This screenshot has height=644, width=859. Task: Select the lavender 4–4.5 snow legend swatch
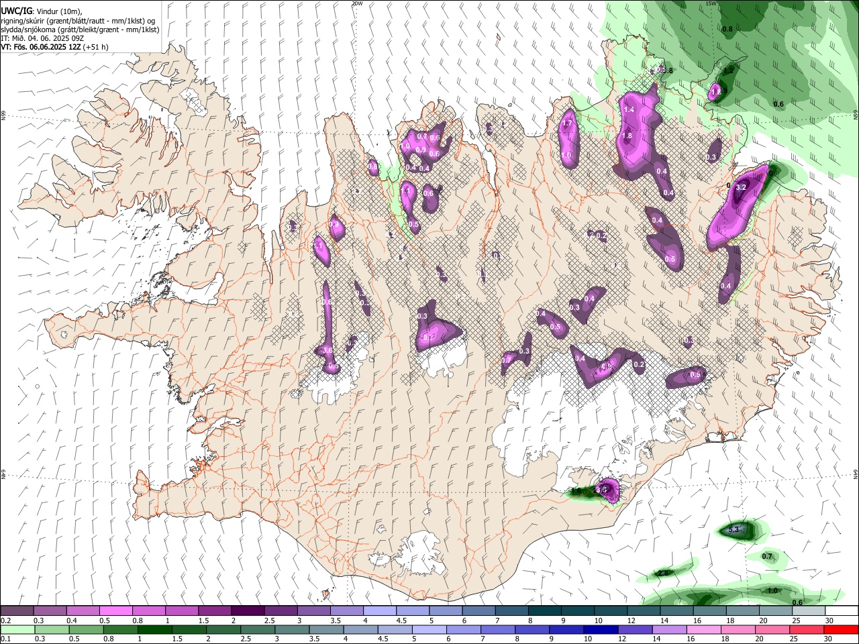379,610
